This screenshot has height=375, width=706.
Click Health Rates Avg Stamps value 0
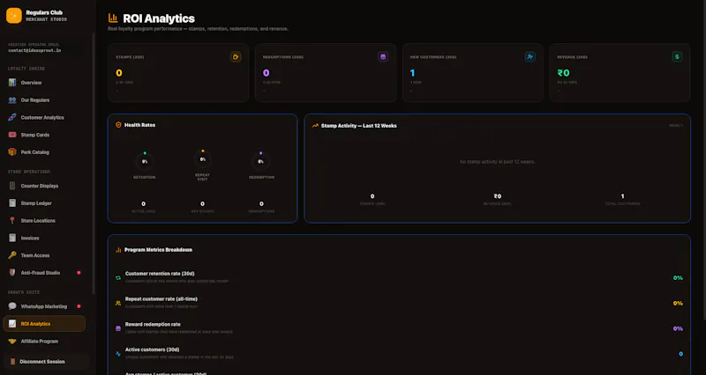click(x=203, y=204)
